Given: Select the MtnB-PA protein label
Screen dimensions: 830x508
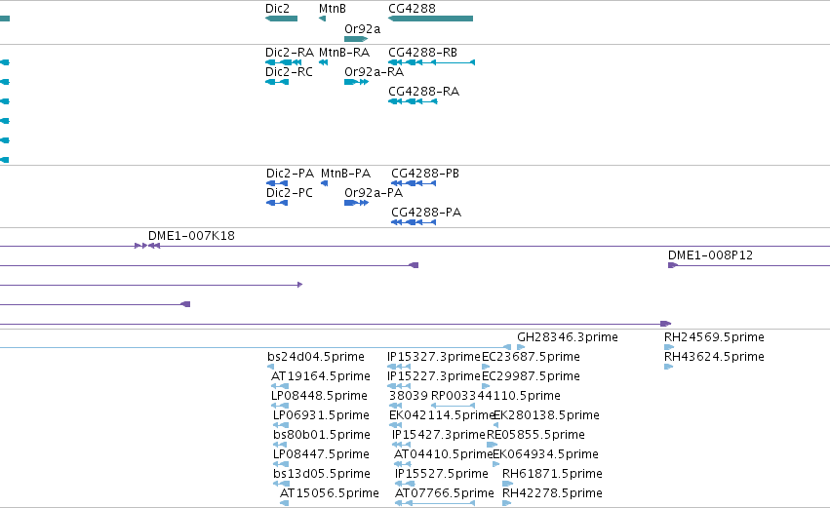Looking at the screenshot, I should (x=345, y=174).
